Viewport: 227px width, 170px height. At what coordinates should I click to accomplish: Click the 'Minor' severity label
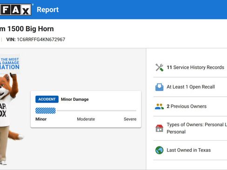point(41,119)
